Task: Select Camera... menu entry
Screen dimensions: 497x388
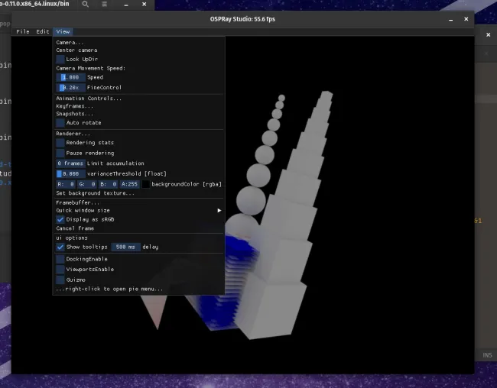Action: (x=70, y=43)
